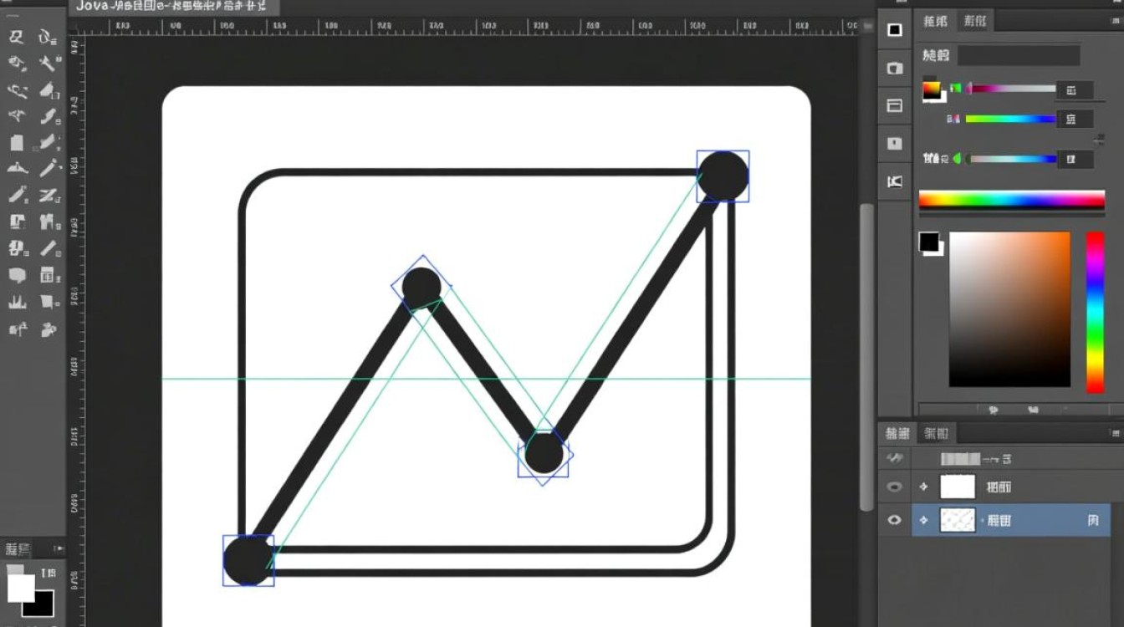Expand the toolbox using its bottom arrow

coord(59,548)
